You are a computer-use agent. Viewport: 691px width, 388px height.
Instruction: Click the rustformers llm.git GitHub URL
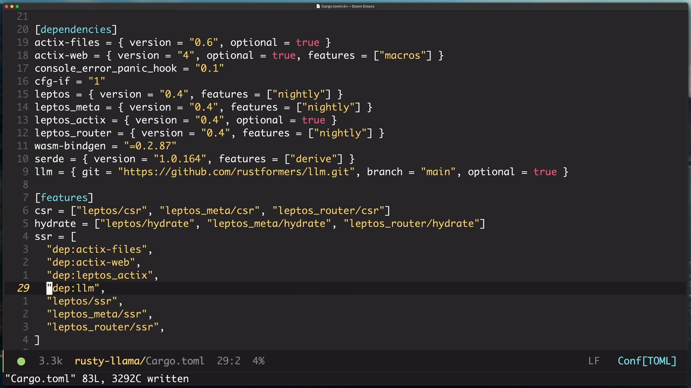point(236,172)
